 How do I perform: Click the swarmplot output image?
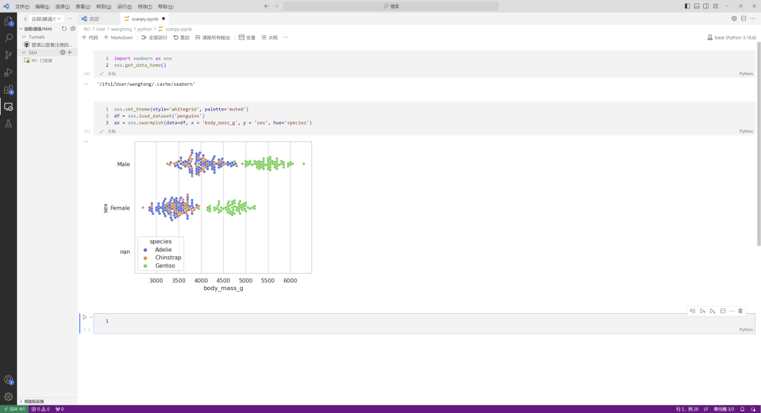pos(207,217)
